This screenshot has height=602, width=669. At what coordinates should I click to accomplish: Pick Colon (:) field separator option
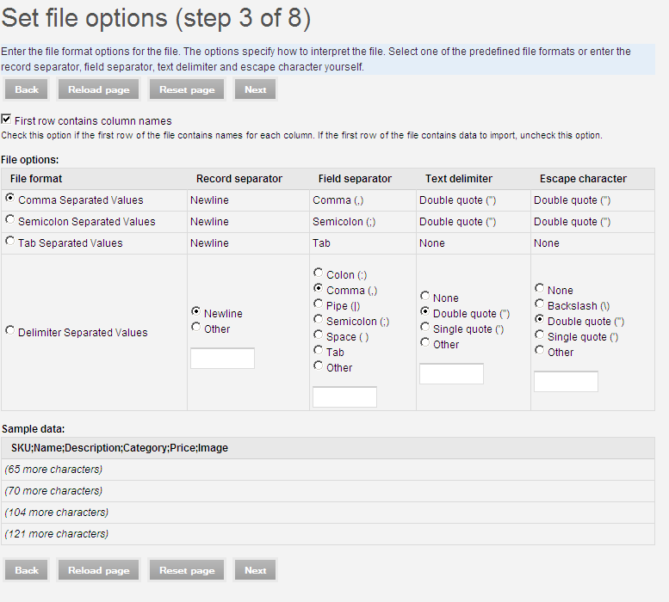(319, 273)
